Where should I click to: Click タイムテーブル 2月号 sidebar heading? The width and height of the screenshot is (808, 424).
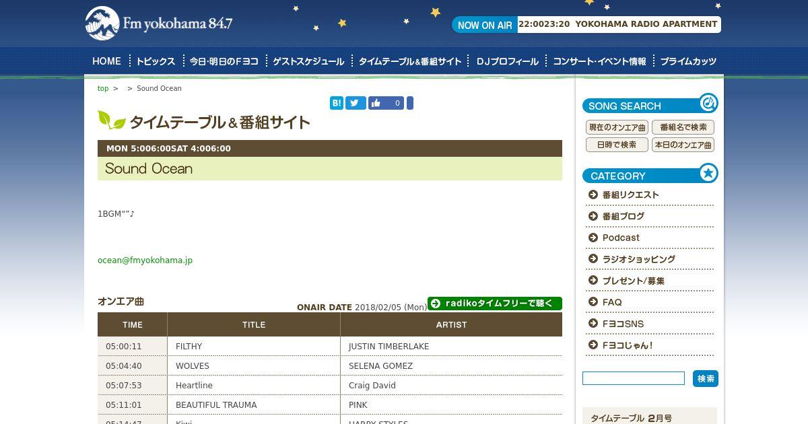(x=631, y=419)
